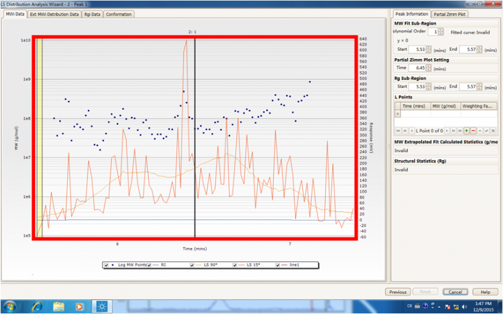
Task: Click the LS 90° legend color swatch
Action: pos(199,265)
